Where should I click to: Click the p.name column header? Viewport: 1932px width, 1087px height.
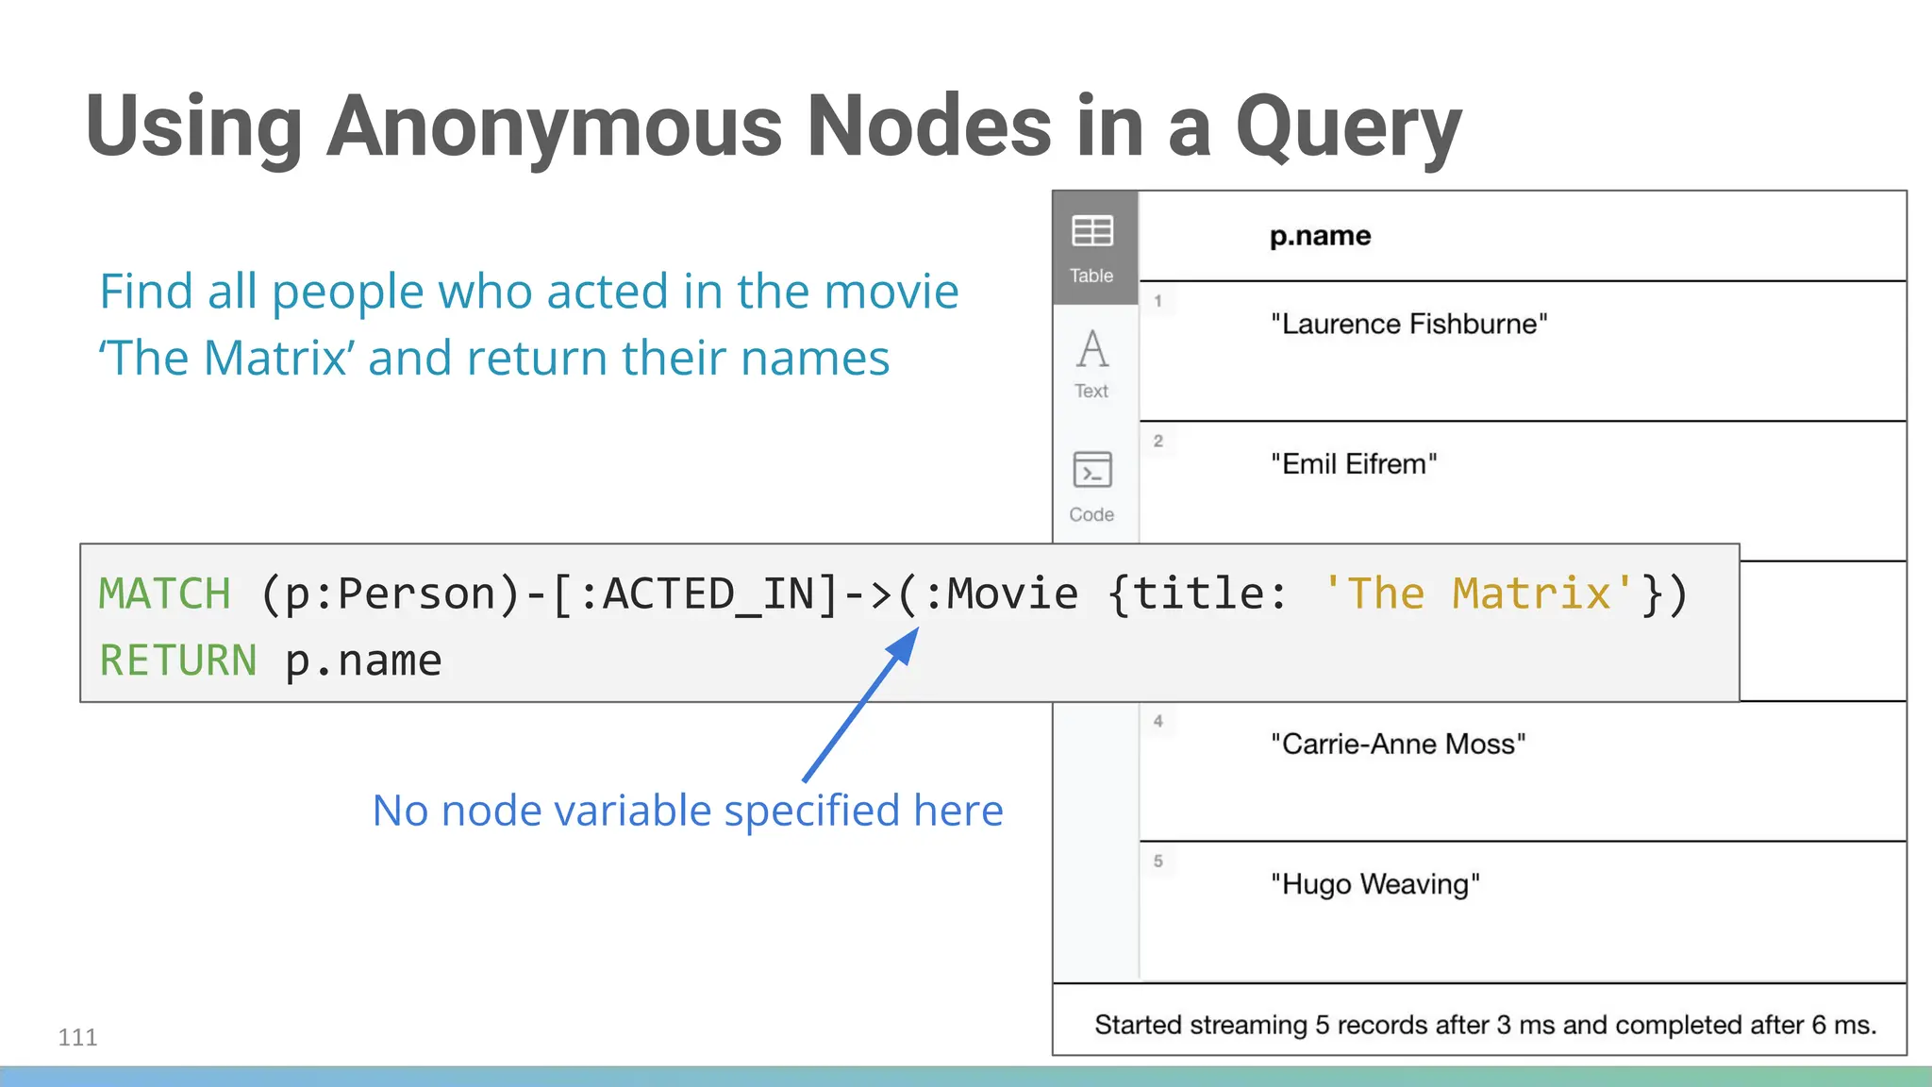coord(1320,236)
